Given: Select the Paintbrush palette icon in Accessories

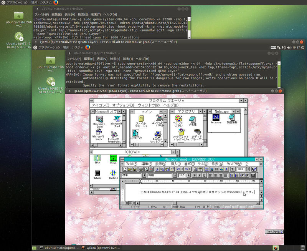Looking at the screenshot, I should pyautogui.click(x=178, y=121).
